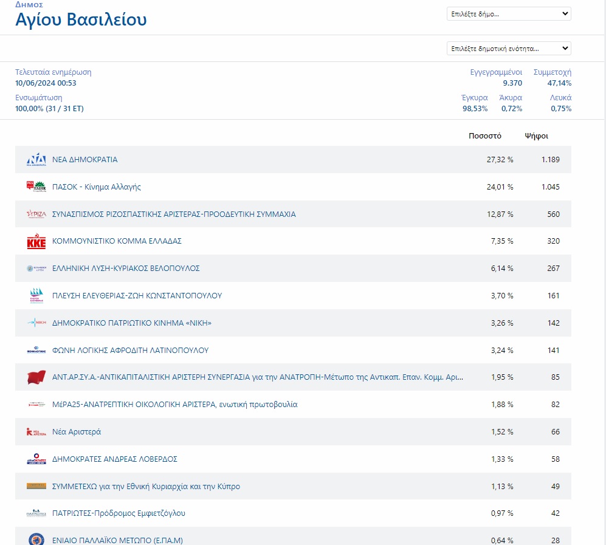Click the '3,70 %' percentage cell
Viewport: 606px width, 545px height.
click(x=502, y=295)
